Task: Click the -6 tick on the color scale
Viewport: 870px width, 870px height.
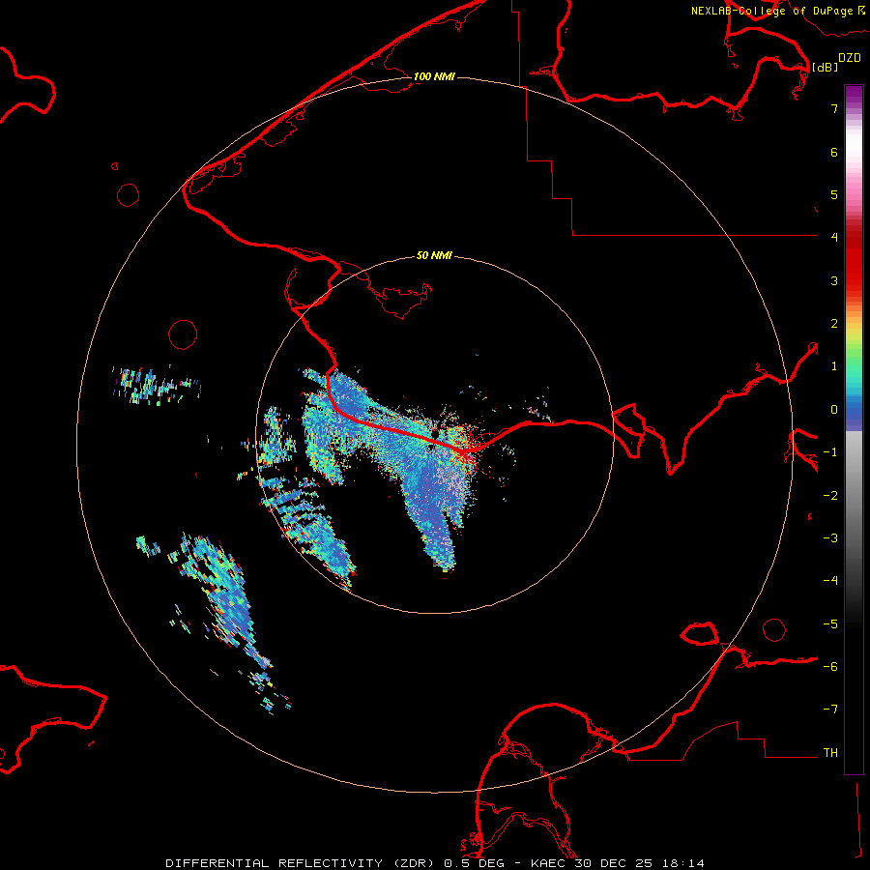Action: pyautogui.click(x=830, y=666)
